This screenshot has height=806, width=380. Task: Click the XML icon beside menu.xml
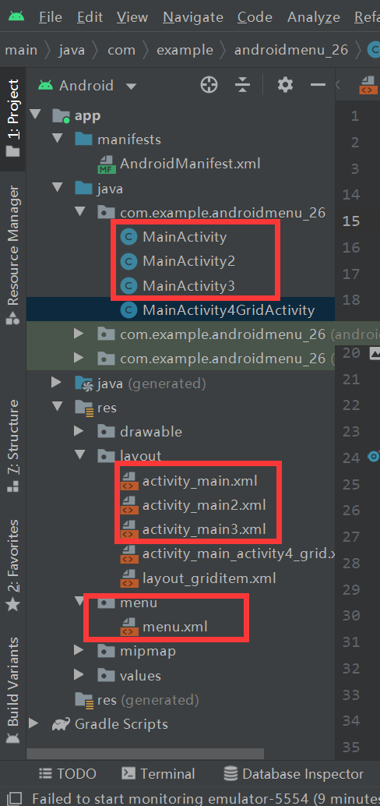tap(128, 627)
